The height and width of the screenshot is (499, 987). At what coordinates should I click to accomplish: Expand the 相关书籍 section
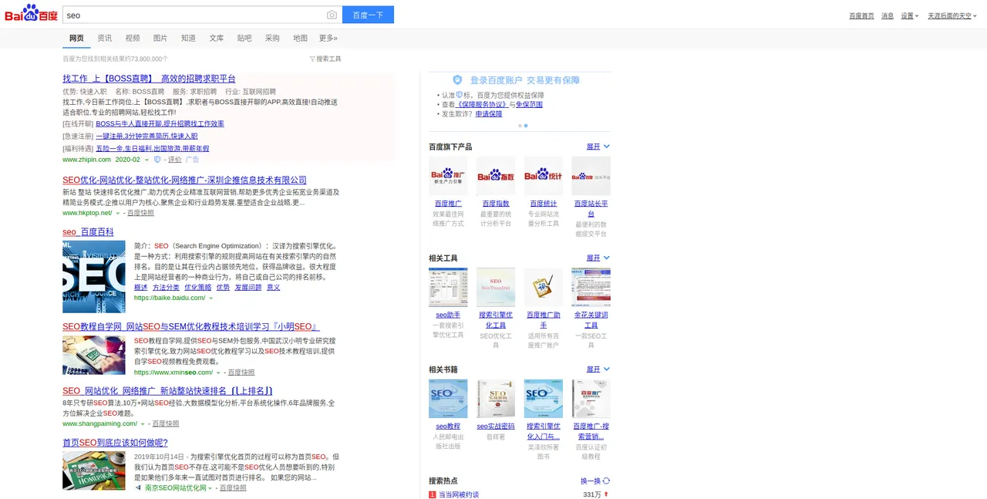pyautogui.click(x=598, y=369)
